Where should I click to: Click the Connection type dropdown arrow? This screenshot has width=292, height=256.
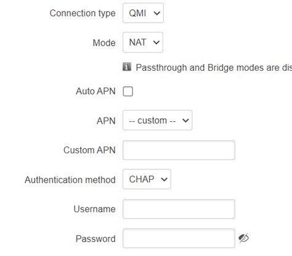point(157,14)
